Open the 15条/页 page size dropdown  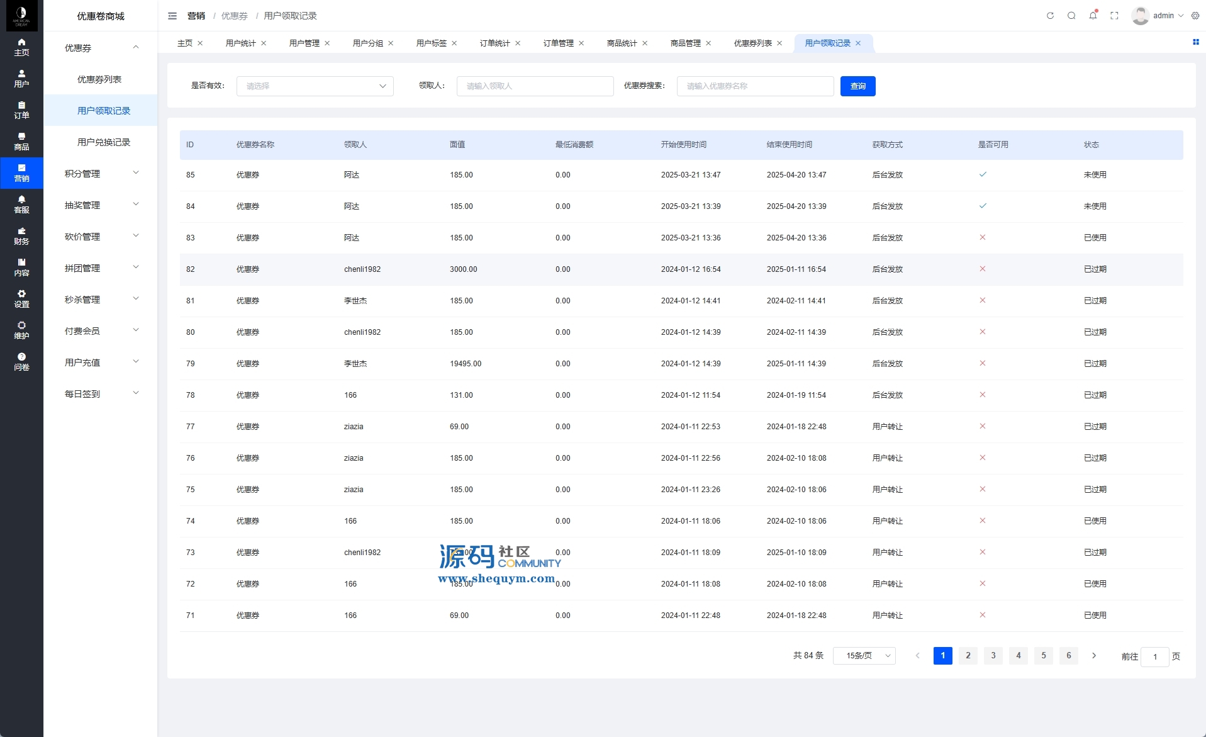coord(864,656)
